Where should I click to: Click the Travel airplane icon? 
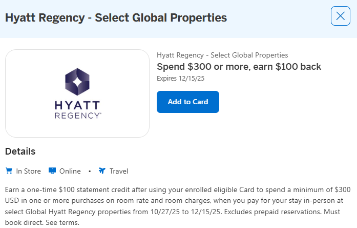pos(102,171)
